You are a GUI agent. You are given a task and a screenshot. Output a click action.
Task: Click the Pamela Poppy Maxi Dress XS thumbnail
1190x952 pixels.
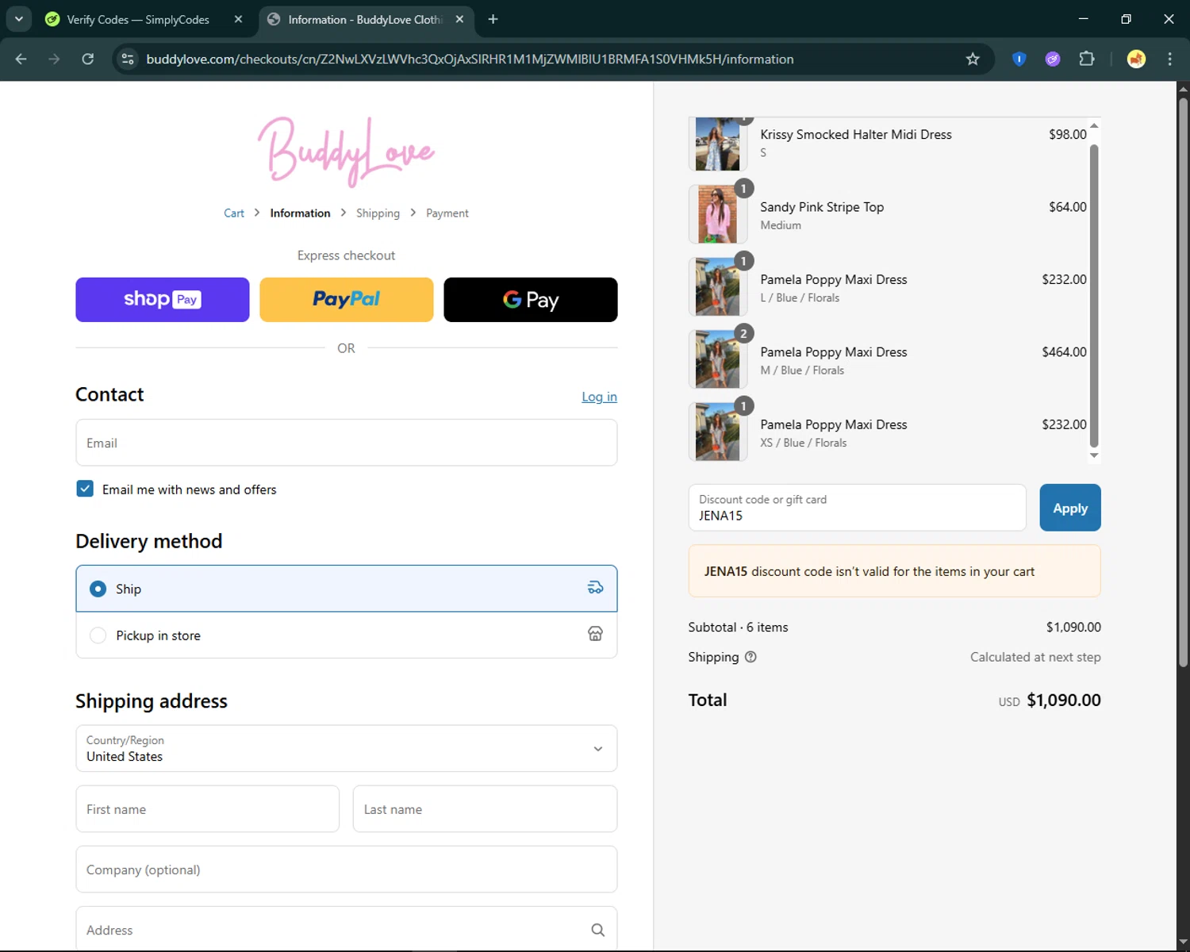click(x=718, y=432)
